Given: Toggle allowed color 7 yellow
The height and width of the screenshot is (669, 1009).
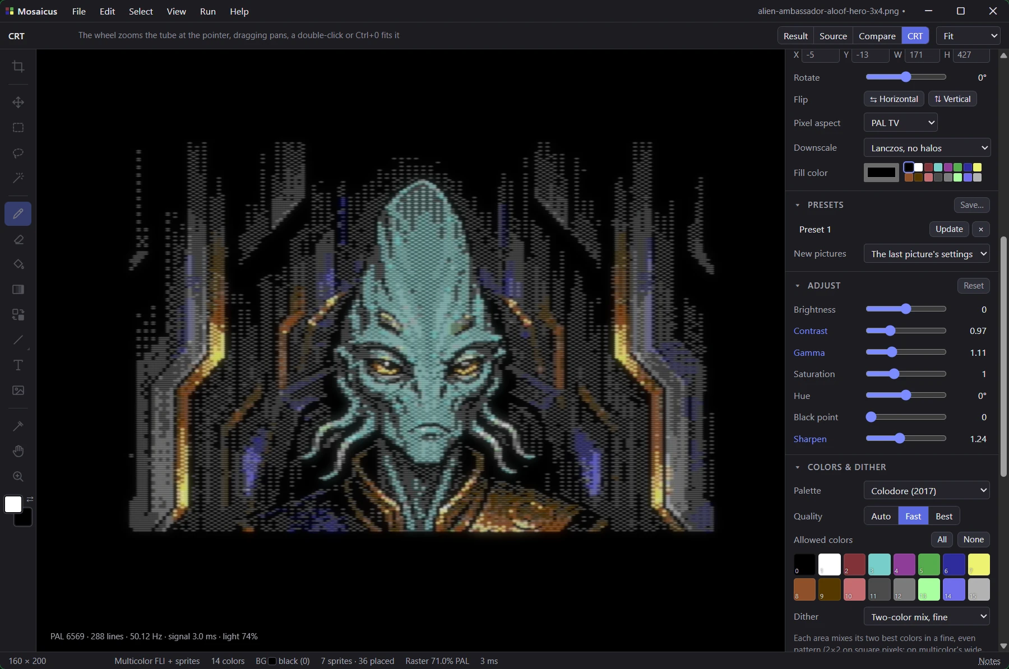Looking at the screenshot, I should (979, 565).
